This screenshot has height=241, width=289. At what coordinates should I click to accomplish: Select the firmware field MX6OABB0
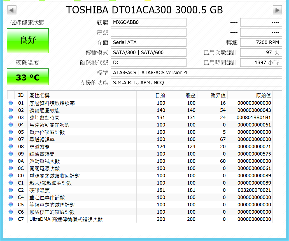click(x=148, y=22)
